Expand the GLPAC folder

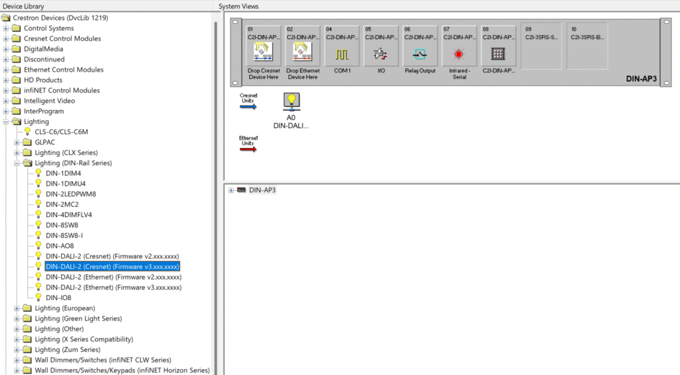17,143
